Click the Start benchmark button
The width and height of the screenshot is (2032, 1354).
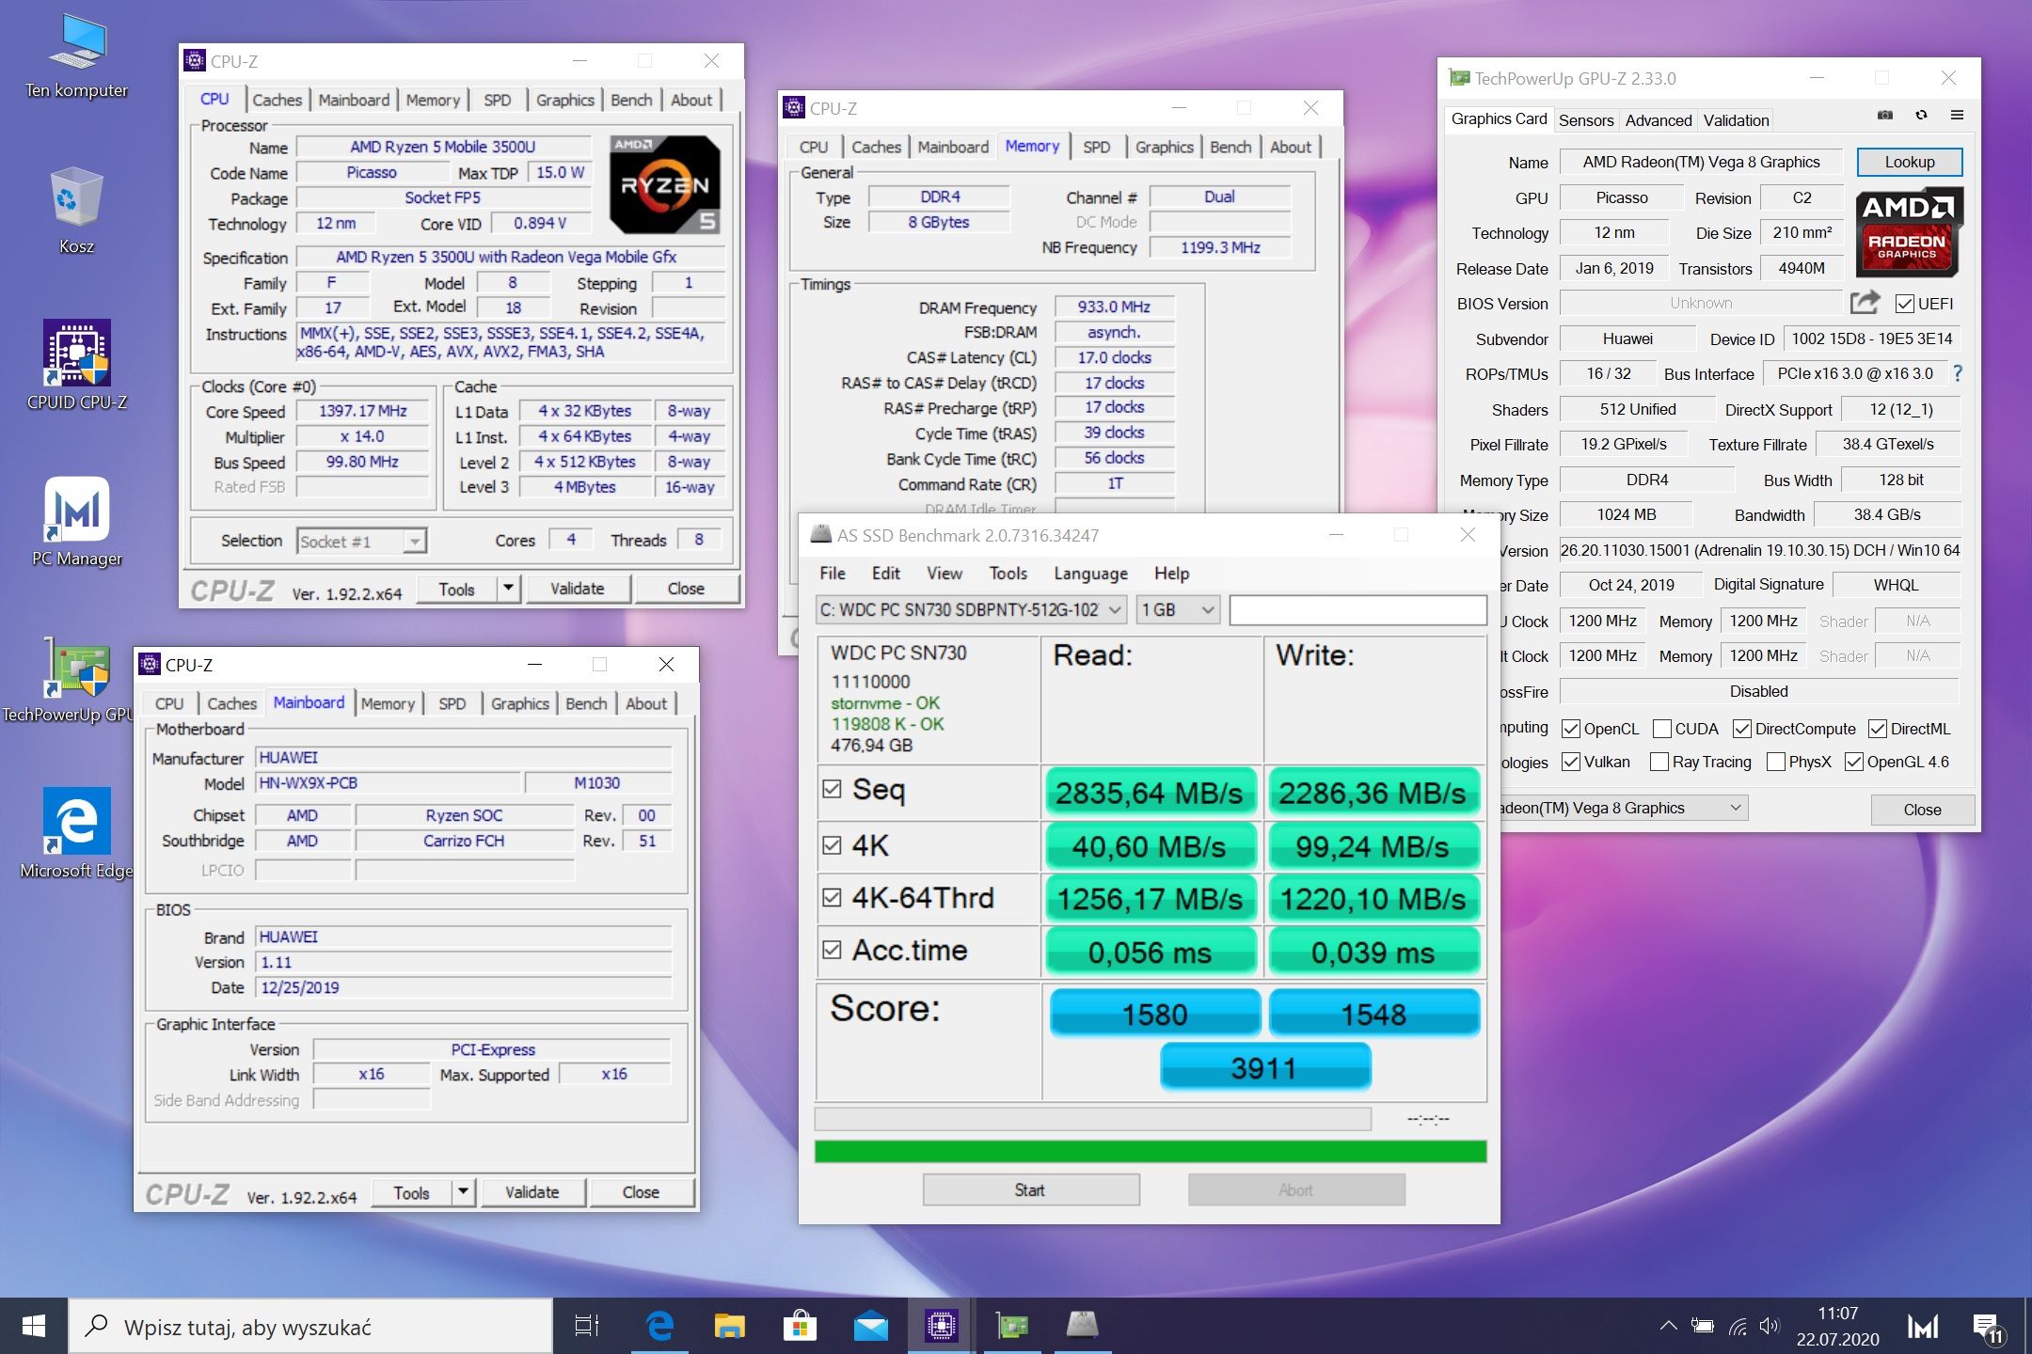1031,1189
